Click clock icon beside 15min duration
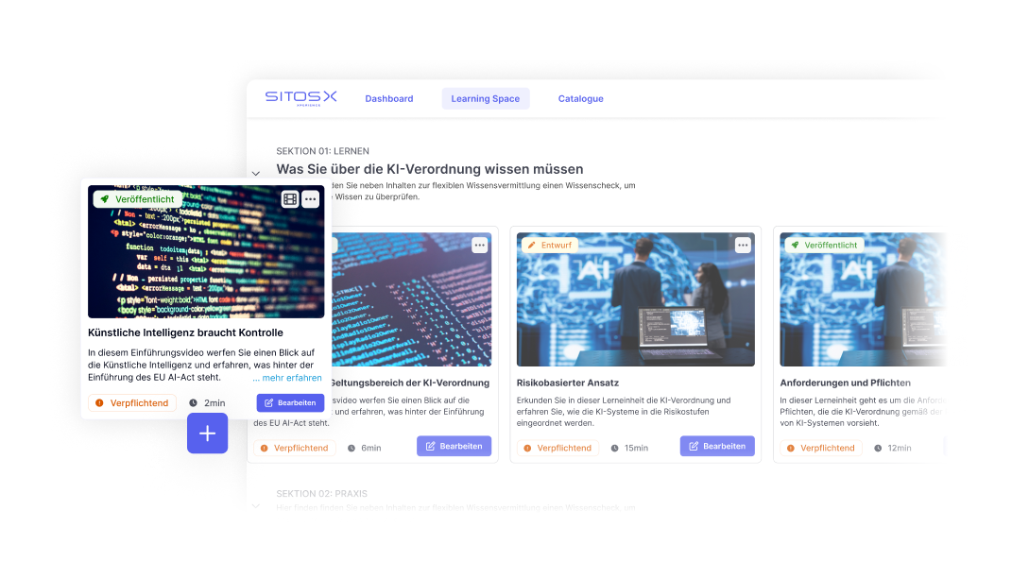The width and height of the screenshot is (1012, 579). [x=615, y=448]
